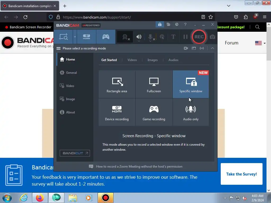
Task: Select HDMI device recording mode in toolbar
Action: (x=87, y=37)
